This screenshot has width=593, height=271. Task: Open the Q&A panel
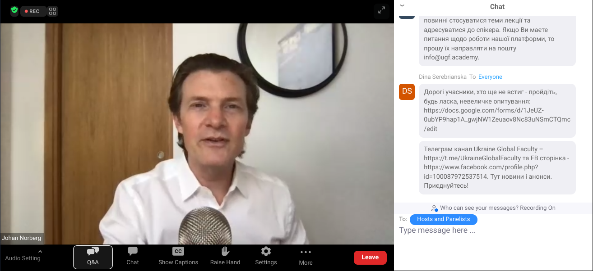click(x=93, y=257)
